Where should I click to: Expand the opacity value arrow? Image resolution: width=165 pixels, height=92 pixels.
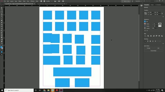click(x=157, y=28)
